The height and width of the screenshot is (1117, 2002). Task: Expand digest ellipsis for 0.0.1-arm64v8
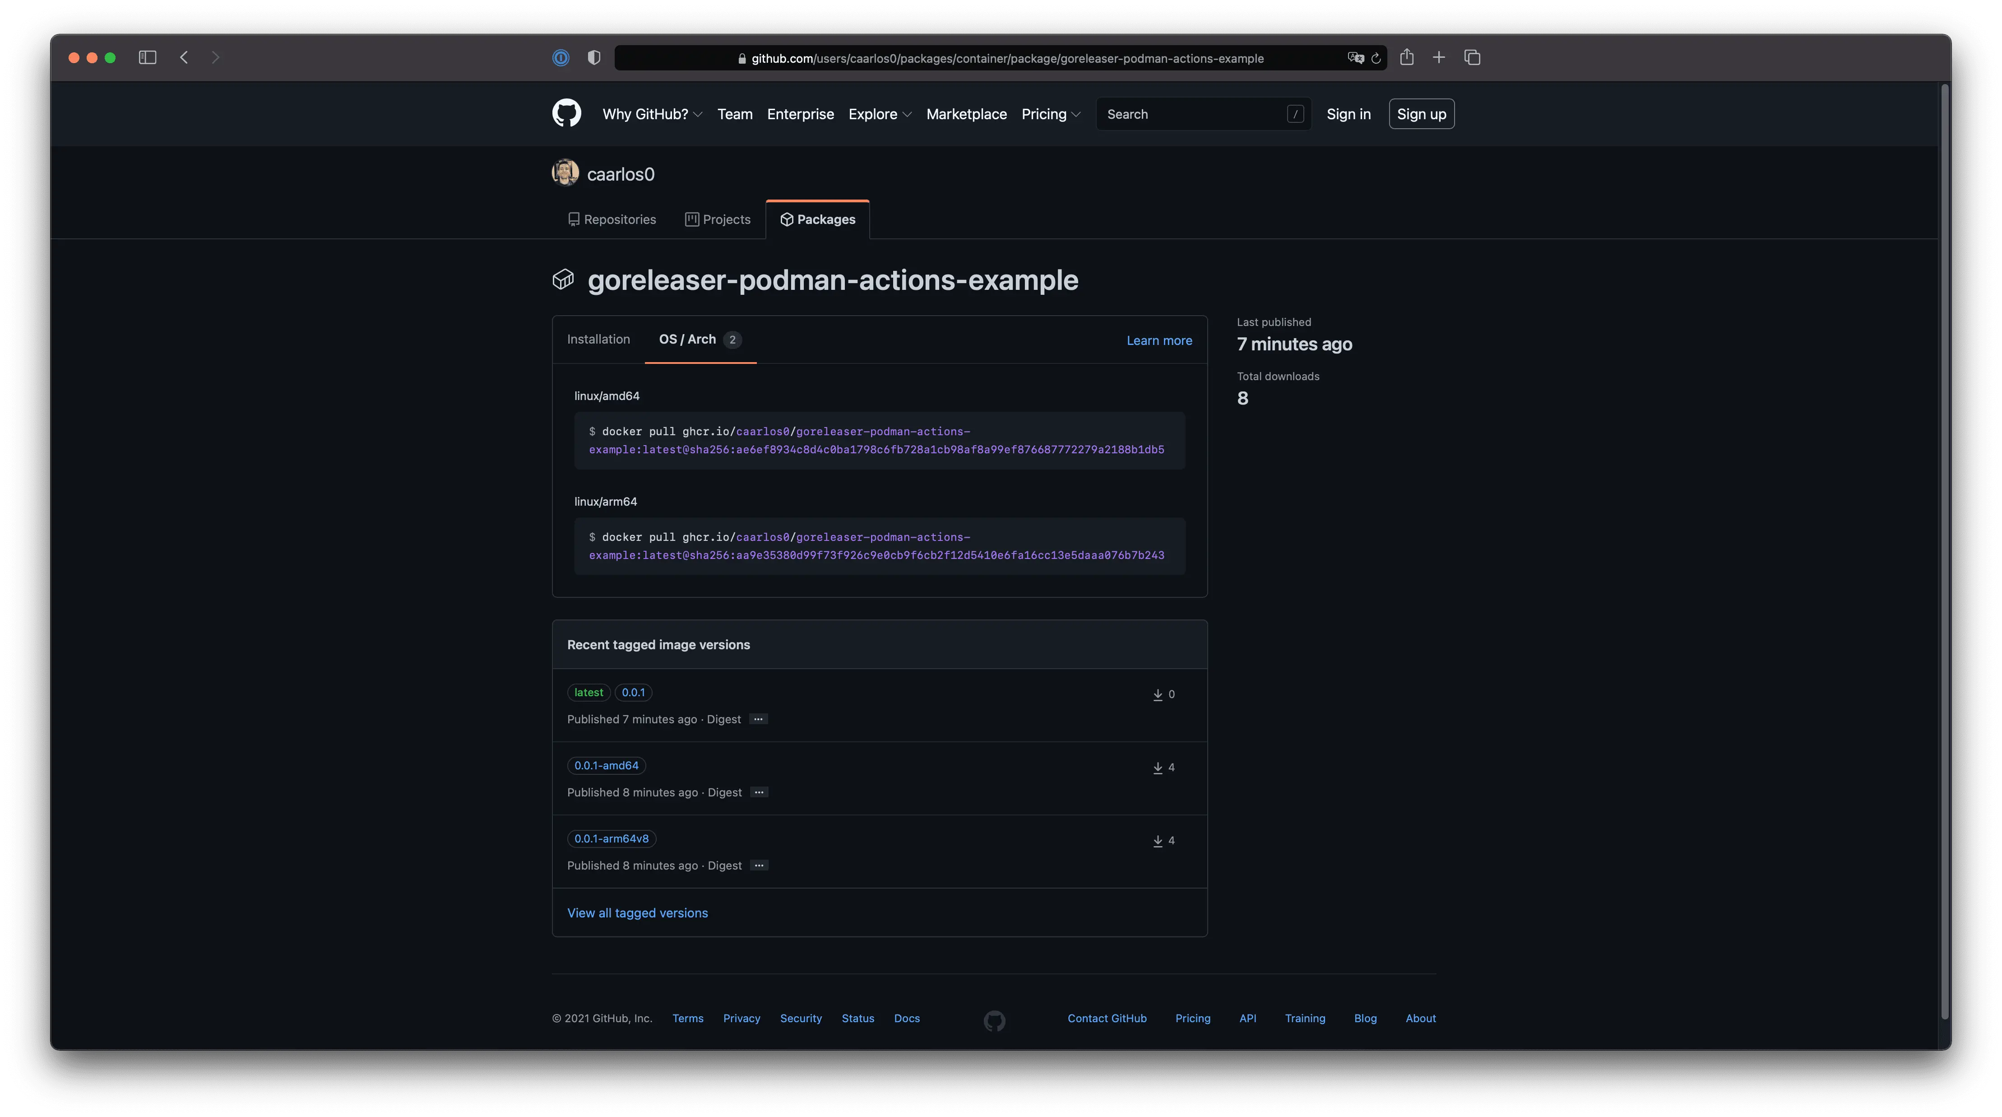[759, 865]
